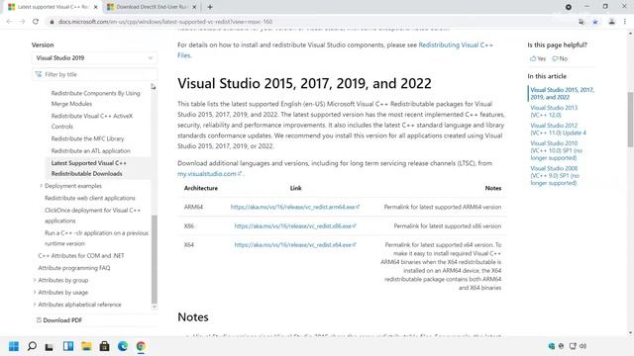Open Microsoft Store from taskbar
This screenshot has height=356, width=634.
(x=104, y=346)
